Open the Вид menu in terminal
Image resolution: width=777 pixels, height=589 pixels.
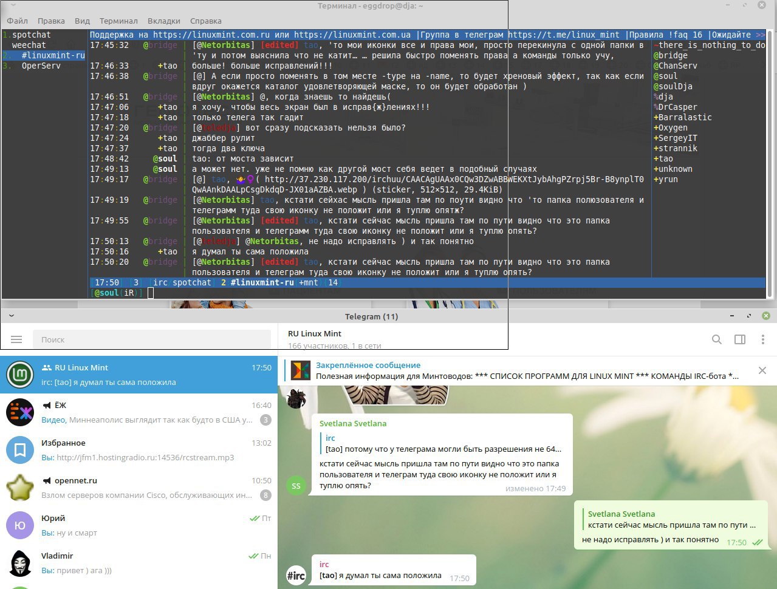point(82,21)
